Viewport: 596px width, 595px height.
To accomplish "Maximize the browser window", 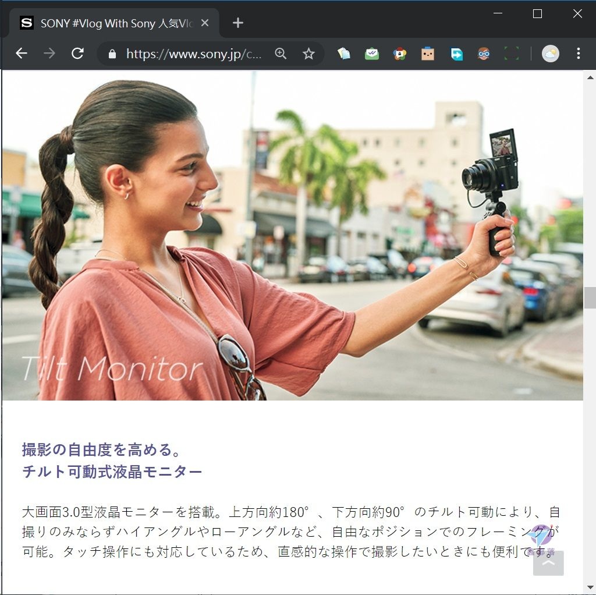I will (537, 14).
